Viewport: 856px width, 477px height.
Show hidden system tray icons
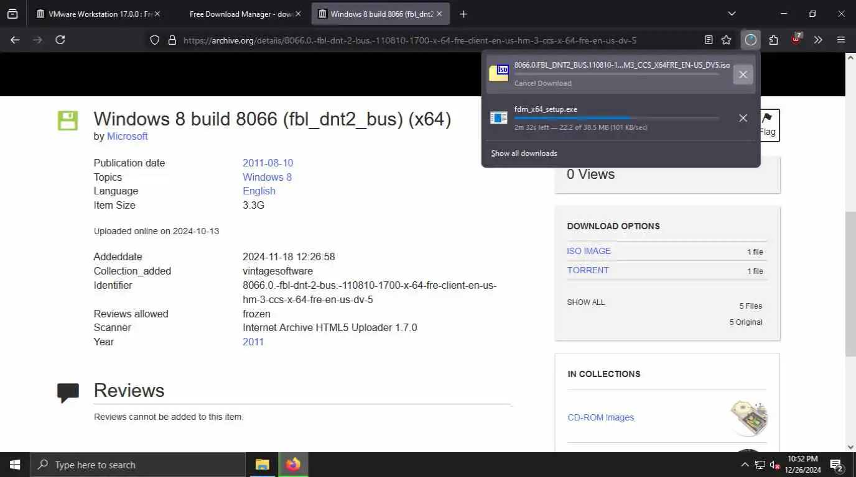tap(745, 465)
